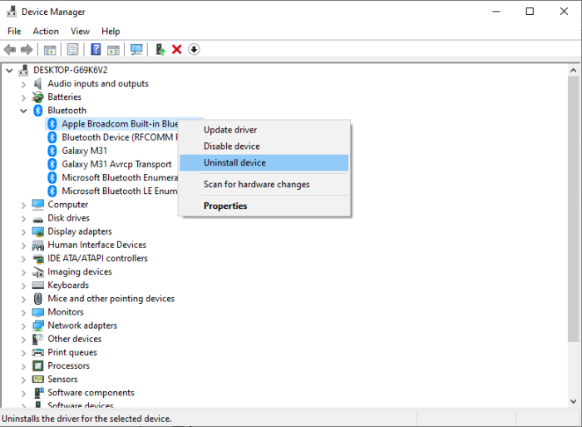Click the Keyboards category icon

pyautogui.click(x=38, y=285)
